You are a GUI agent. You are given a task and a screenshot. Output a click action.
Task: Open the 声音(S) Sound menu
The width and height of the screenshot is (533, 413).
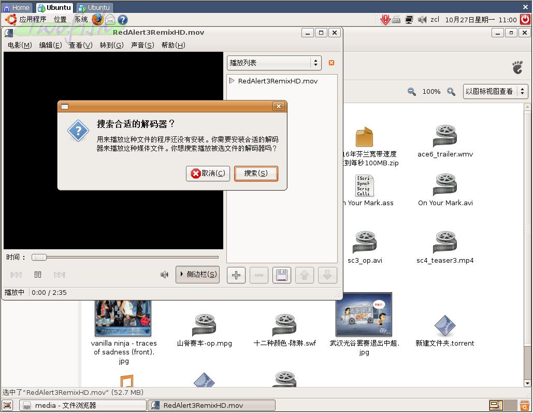click(x=142, y=45)
